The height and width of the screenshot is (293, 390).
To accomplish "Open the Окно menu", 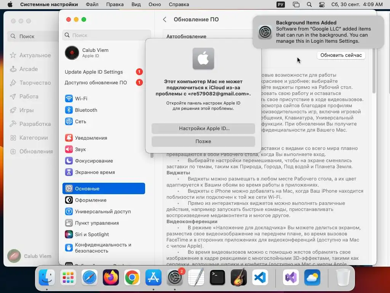I will coord(155,5).
